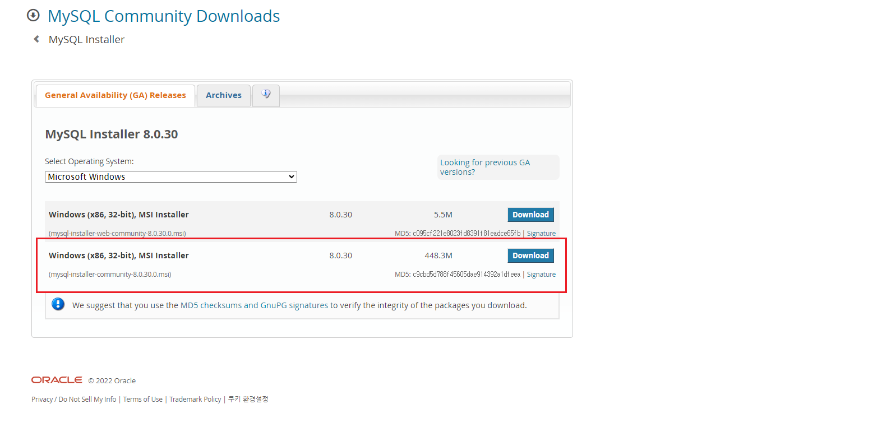Select MD5 hash starting with c095cf
891x432 pixels.
[x=467, y=234]
